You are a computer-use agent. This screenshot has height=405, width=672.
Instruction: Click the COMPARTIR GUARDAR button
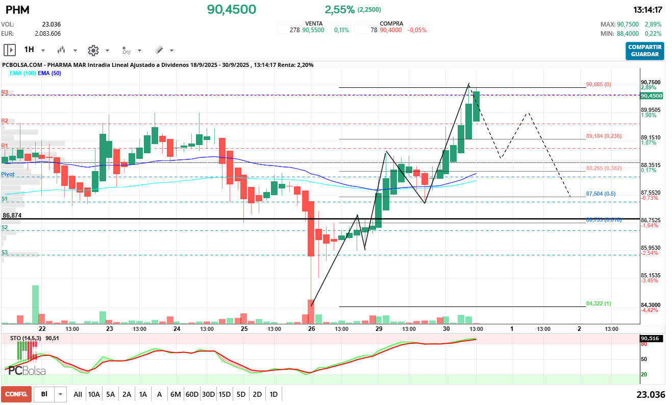645,51
